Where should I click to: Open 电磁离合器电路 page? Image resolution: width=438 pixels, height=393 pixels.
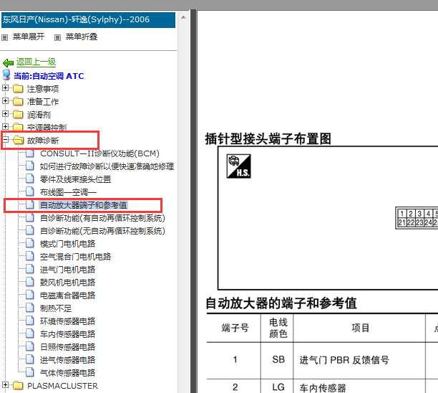pyautogui.click(x=67, y=295)
